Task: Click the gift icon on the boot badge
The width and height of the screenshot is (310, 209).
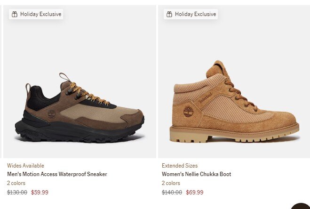Action: click(x=169, y=14)
